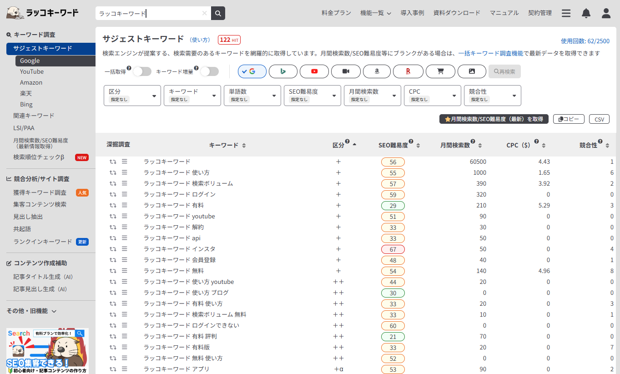This screenshot has width=620, height=374.
Task: Open the CPC filter dropdown
Action: (433, 96)
